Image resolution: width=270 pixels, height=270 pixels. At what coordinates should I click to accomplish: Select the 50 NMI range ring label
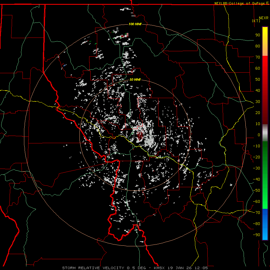[x=135, y=79]
